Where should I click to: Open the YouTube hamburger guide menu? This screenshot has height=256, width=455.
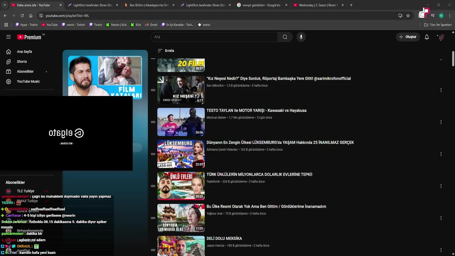[x=9, y=37]
